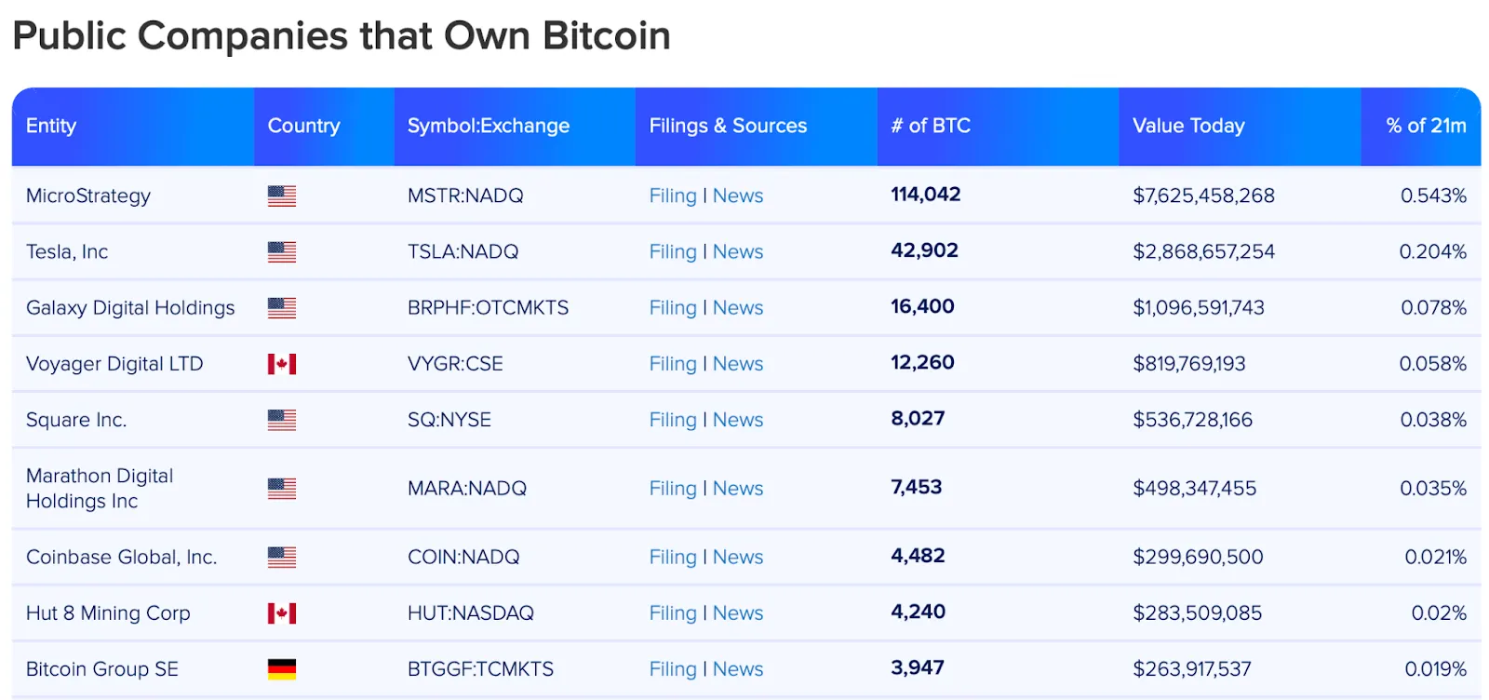Viewport: 1489px width, 700px height.
Task: Open the Filing link for MicroStrategy
Action: point(673,195)
